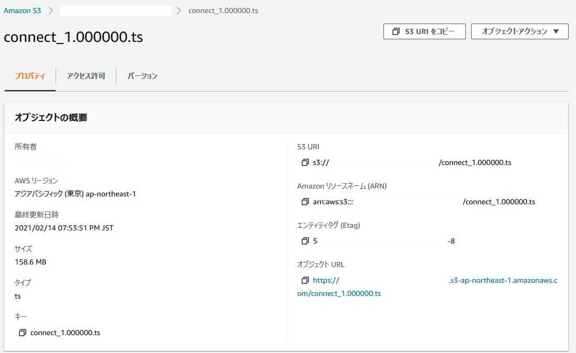
Task: Copy the object key using copy icon
Action: pos(23,333)
